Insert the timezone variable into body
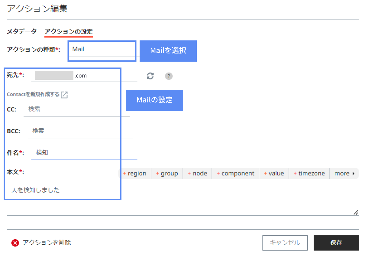 click(x=309, y=173)
